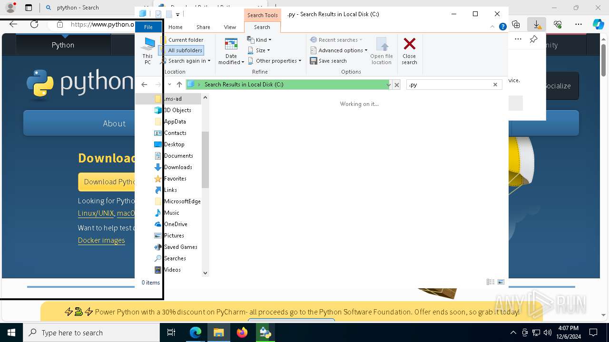Open notification center icon

[x=593, y=332]
